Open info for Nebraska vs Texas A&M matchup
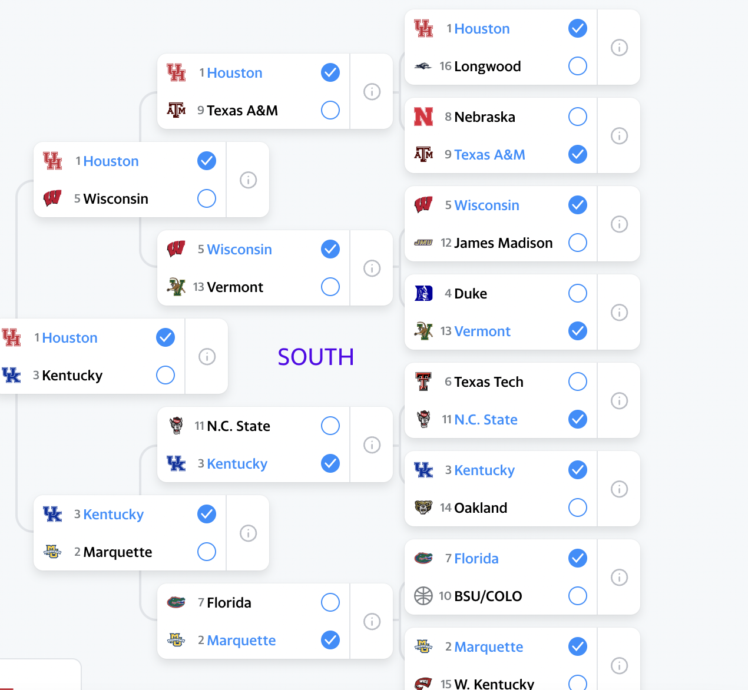Screen dimensions: 748x690 619,135
